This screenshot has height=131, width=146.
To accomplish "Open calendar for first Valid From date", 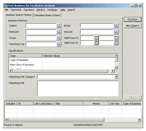I will pos(96,38).
